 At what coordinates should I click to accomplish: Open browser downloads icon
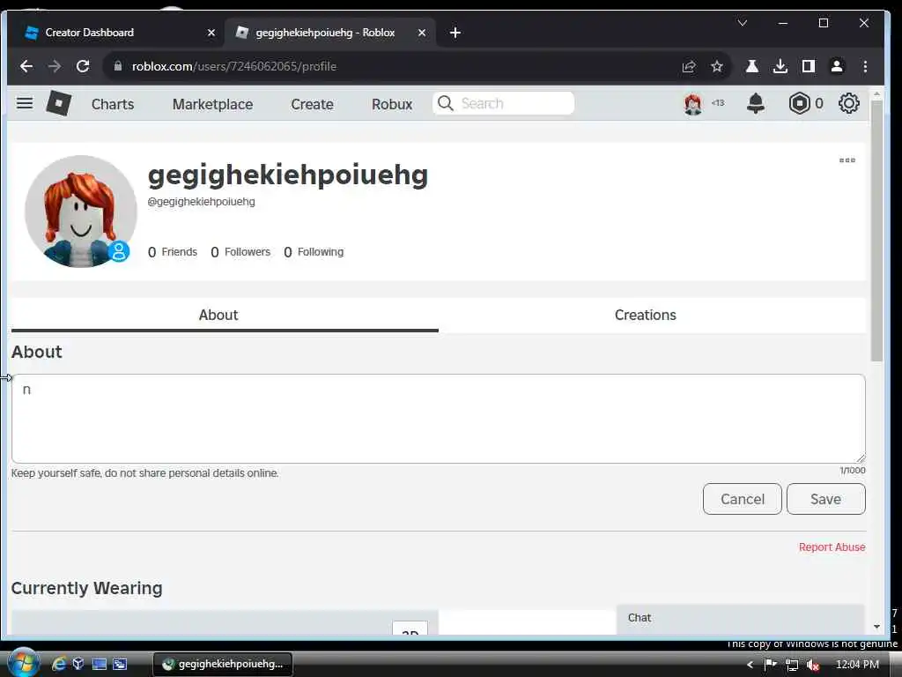(x=780, y=66)
